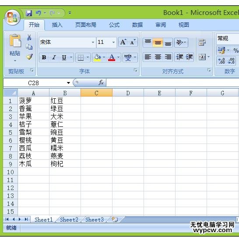Set middle vertical alignment
Screen dimensions: 239x237
tap(158, 42)
